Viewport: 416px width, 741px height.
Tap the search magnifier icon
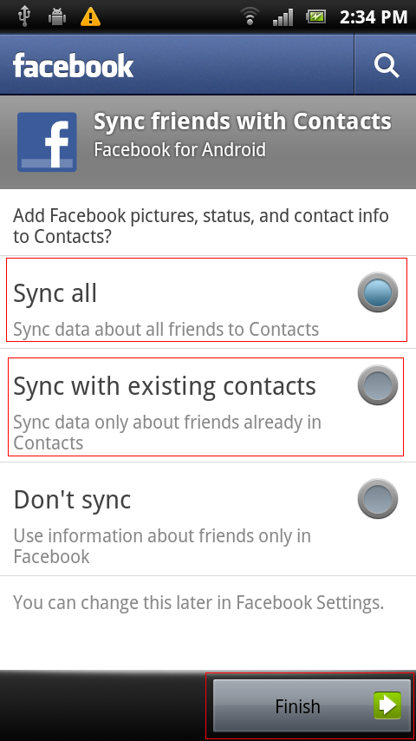pos(387,65)
